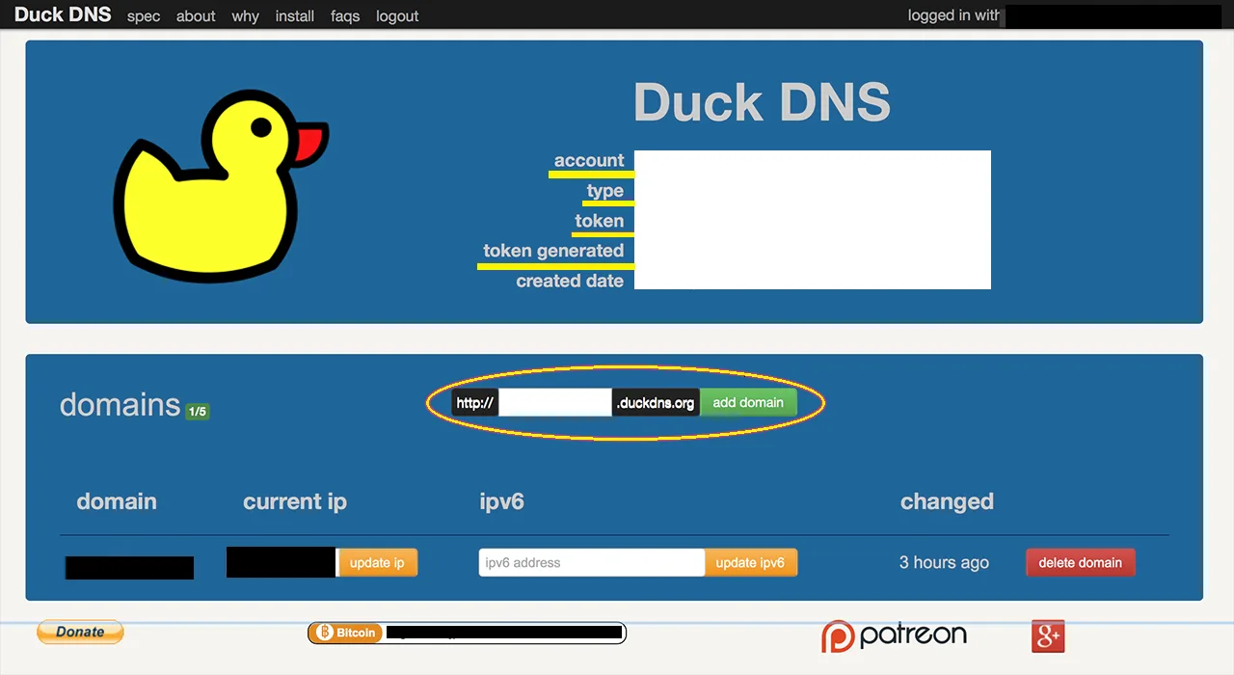This screenshot has width=1234, height=675.
Task: Click the Bitcoin donation badge
Action: 467,633
